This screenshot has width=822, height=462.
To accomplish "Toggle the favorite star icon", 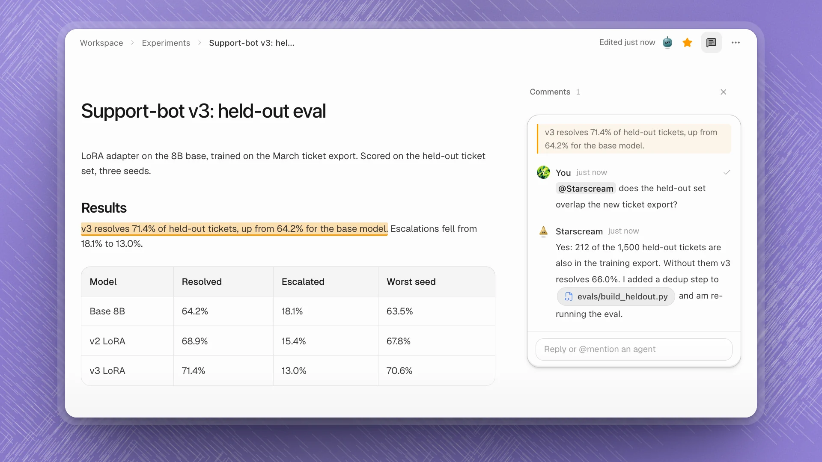I will pos(687,42).
